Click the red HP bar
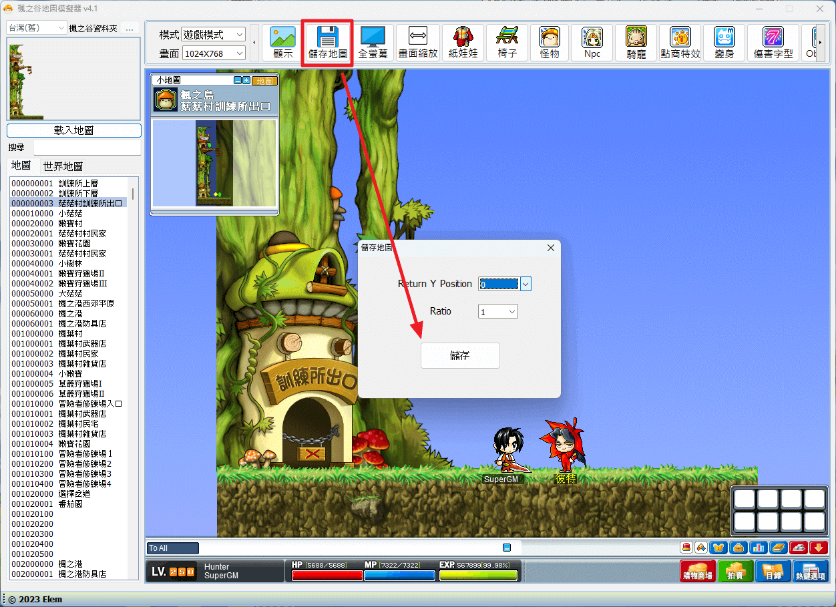 pyautogui.click(x=327, y=576)
